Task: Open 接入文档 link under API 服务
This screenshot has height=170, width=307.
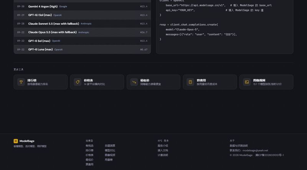Action: [163, 150]
